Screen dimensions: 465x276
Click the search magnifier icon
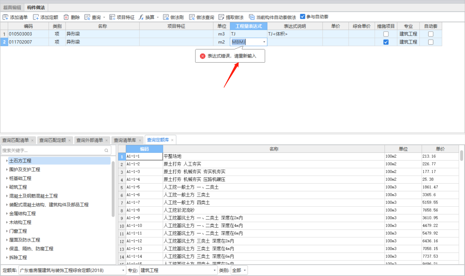pyautogui.click(x=106, y=150)
